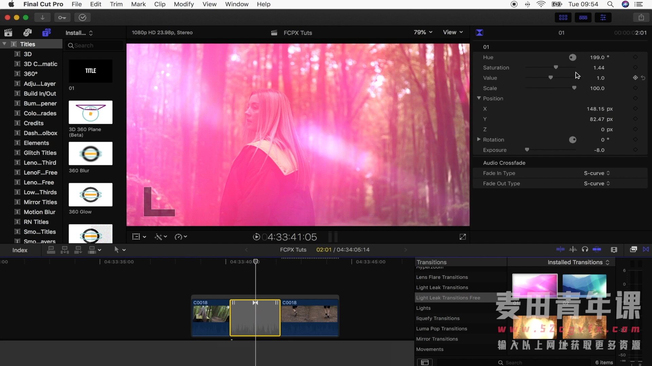The height and width of the screenshot is (366, 652).
Task: Click the Share export icon
Action: (x=641, y=17)
